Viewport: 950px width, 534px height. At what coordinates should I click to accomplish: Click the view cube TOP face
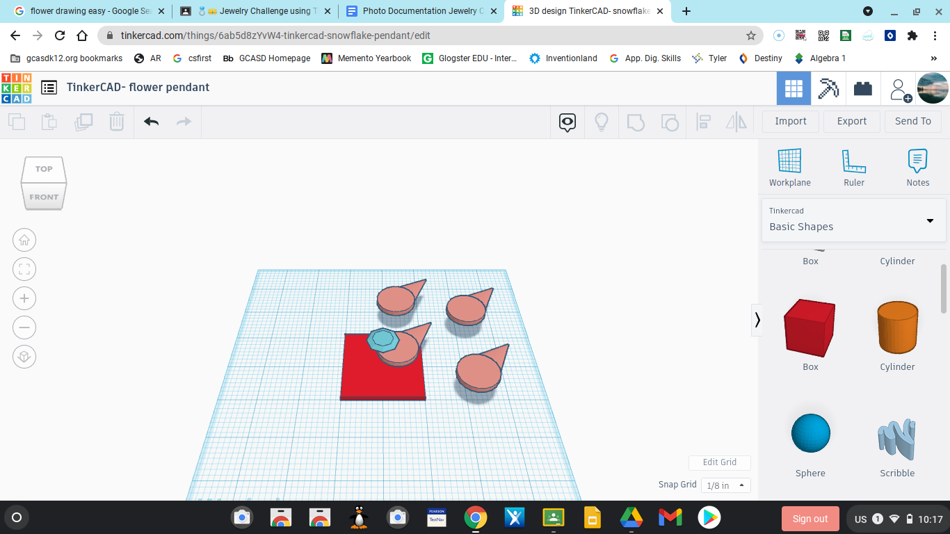(44, 168)
